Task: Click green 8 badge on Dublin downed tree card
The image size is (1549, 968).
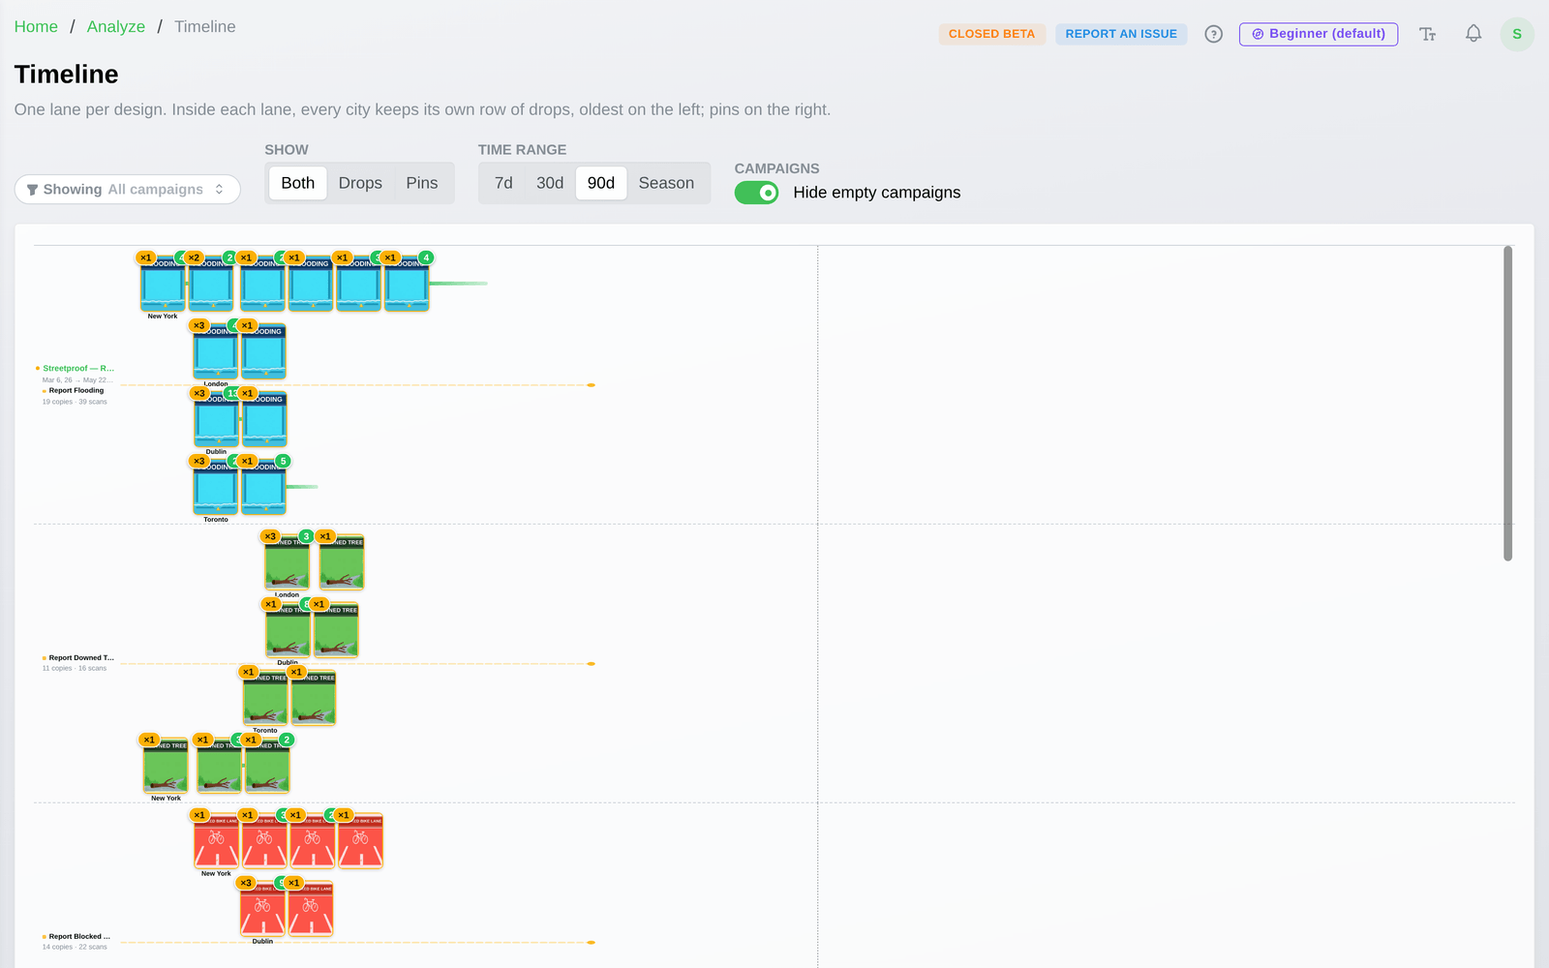Action: point(306,604)
